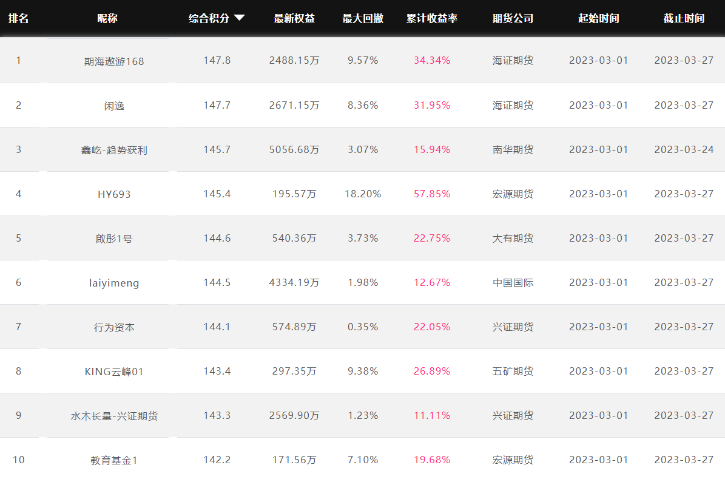Select return rate 57.85%
The image size is (725, 479).
click(432, 194)
